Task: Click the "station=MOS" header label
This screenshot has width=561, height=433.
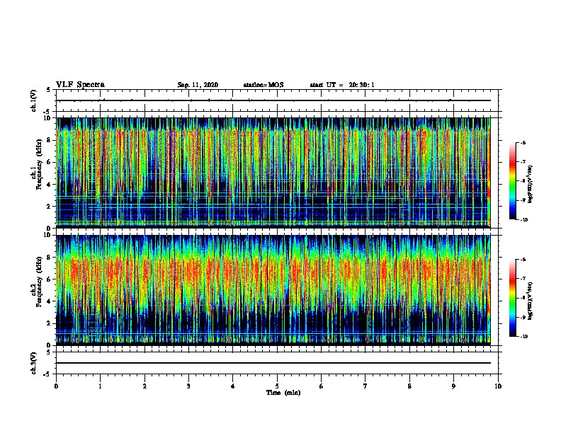Action: pos(263,85)
